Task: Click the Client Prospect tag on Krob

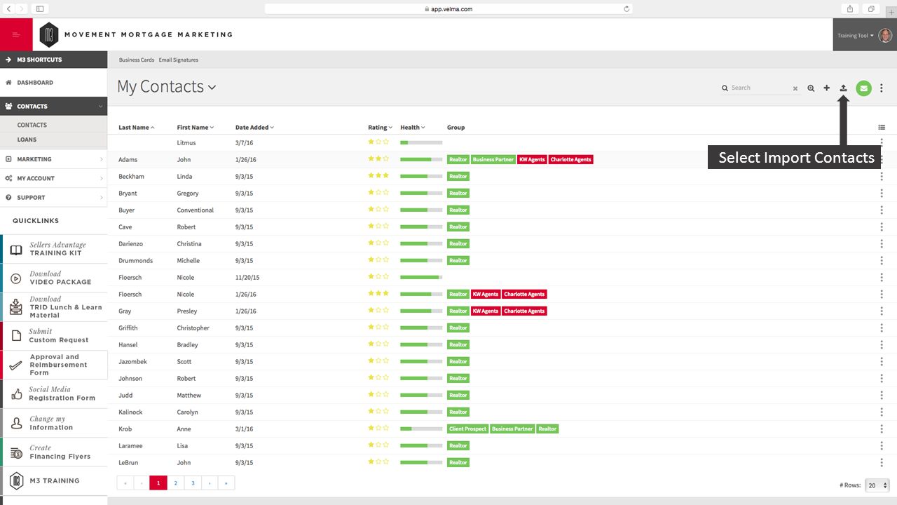Action: (x=468, y=429)
